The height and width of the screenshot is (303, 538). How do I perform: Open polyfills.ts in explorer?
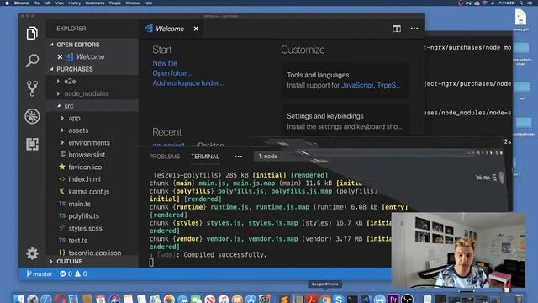click(x=83, y=216)
